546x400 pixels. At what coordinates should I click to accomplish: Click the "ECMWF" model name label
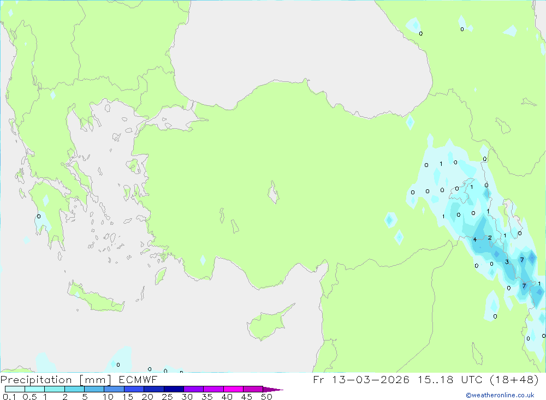138,379
